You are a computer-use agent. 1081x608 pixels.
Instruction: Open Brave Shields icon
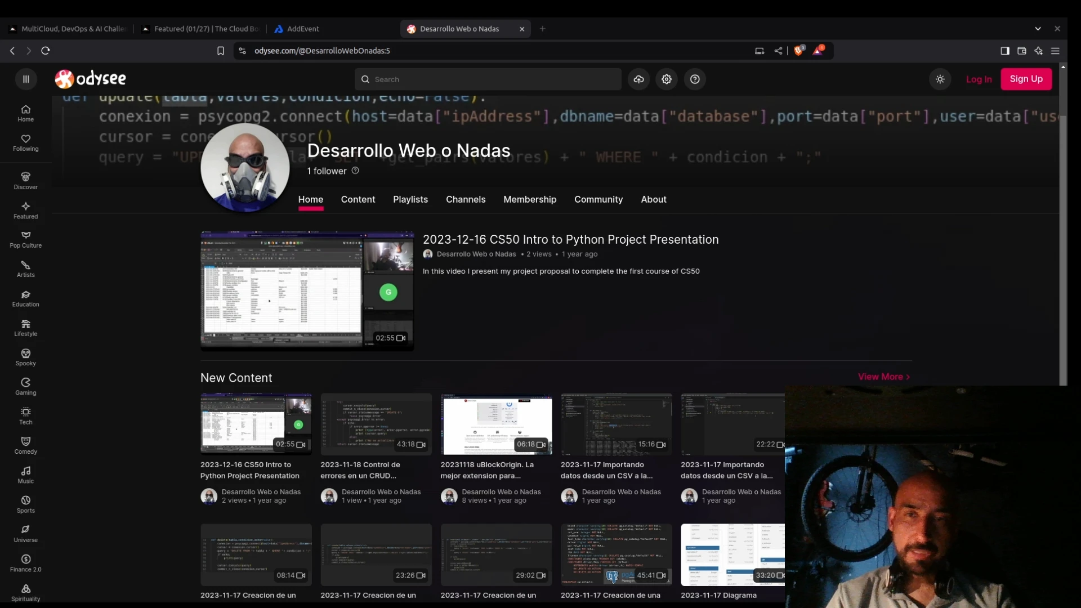pos(799,51)
